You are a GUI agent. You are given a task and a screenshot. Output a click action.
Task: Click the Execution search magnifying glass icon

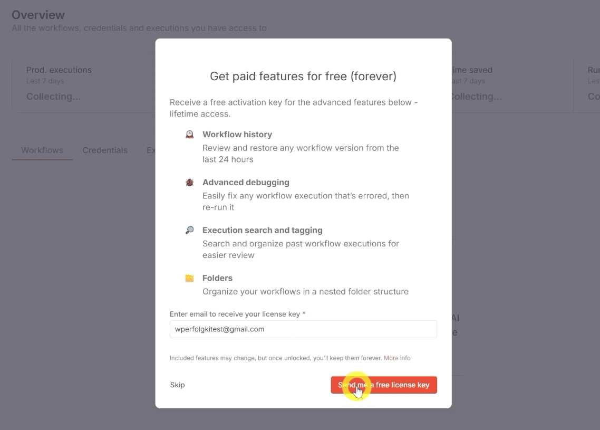point(190,230)
